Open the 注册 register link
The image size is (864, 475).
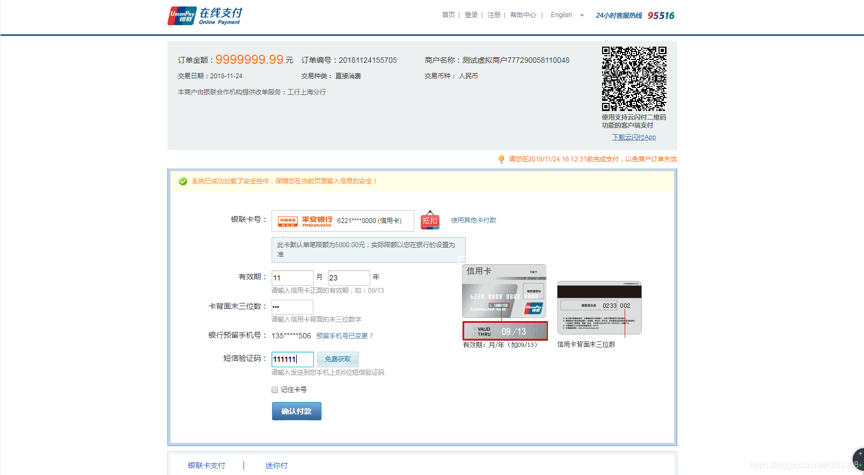[x=494, y=15]
